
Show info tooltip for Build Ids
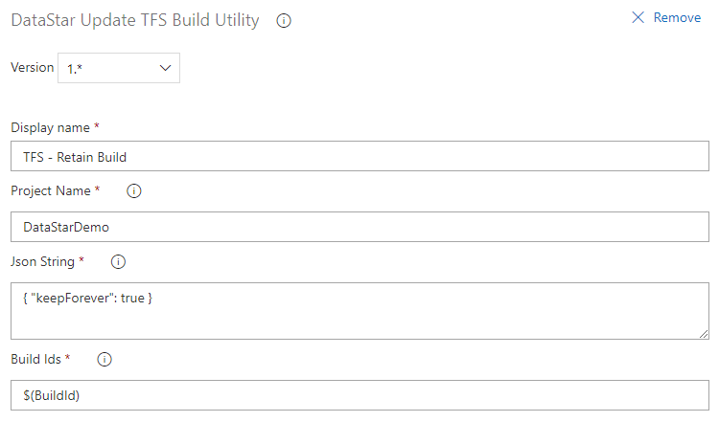[x=105, y=360]
